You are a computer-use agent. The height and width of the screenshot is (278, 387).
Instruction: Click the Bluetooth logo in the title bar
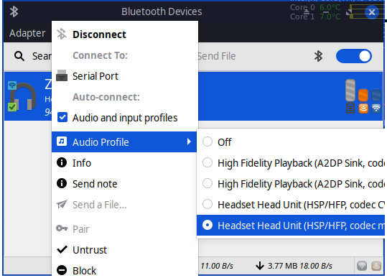(14, 11)
